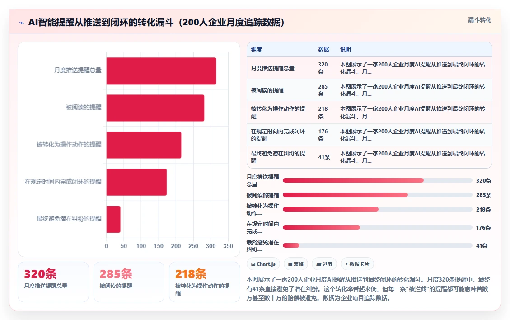The width and height of the screenshot is (510, 320).
Task: Click the progress label 被转化为操作动作...
Action: click(262, 210)
